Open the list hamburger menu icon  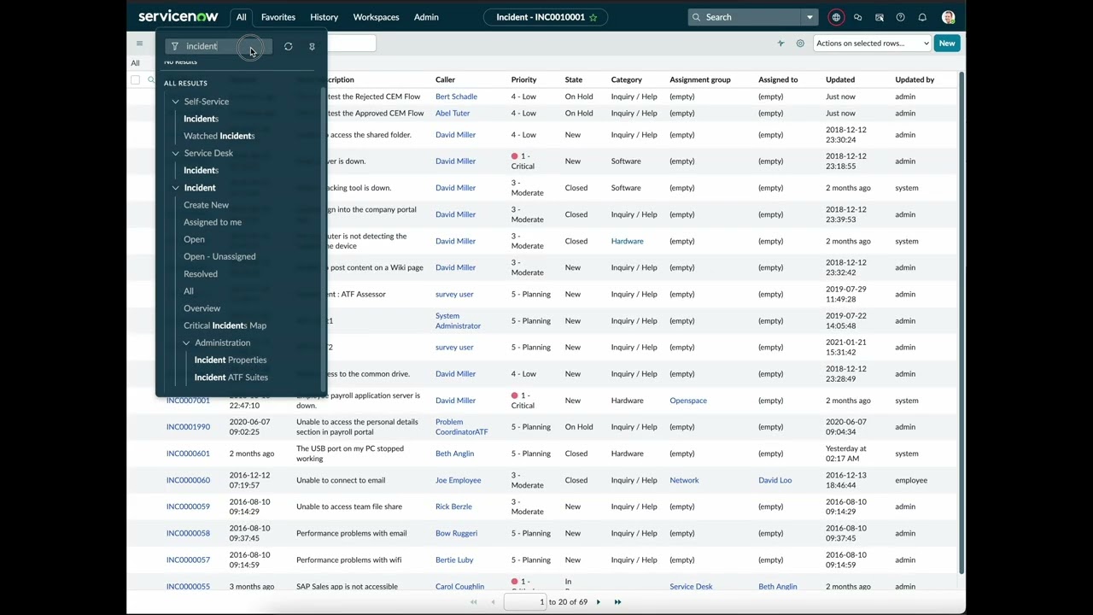pos(139,43)
